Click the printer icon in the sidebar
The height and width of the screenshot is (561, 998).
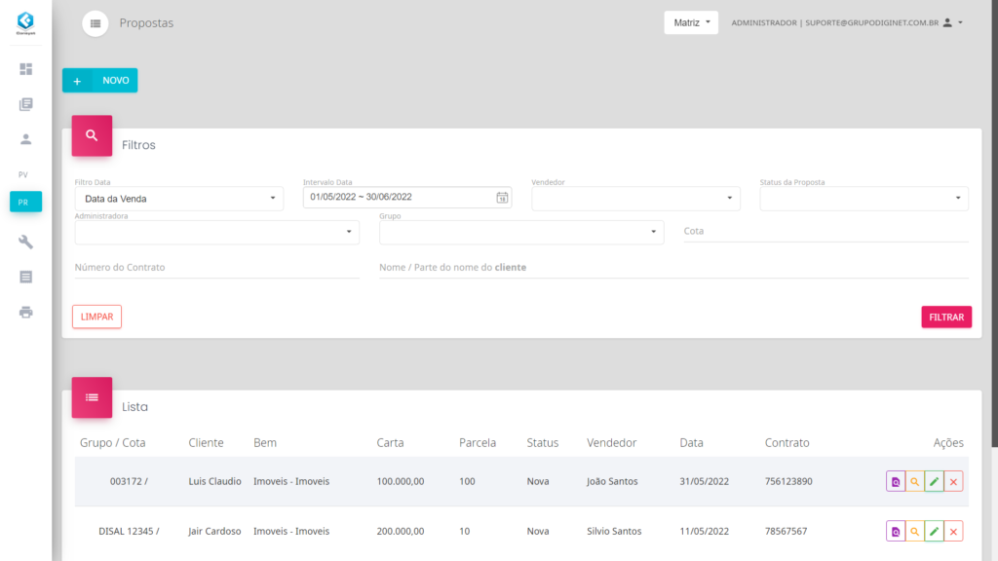(x=25, y=312)
